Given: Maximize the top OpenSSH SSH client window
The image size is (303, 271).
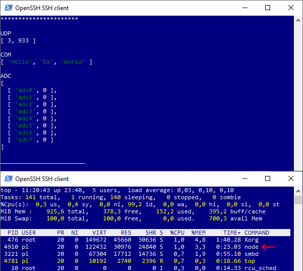Looking at the screenshot, I should (x=268, y=8).
